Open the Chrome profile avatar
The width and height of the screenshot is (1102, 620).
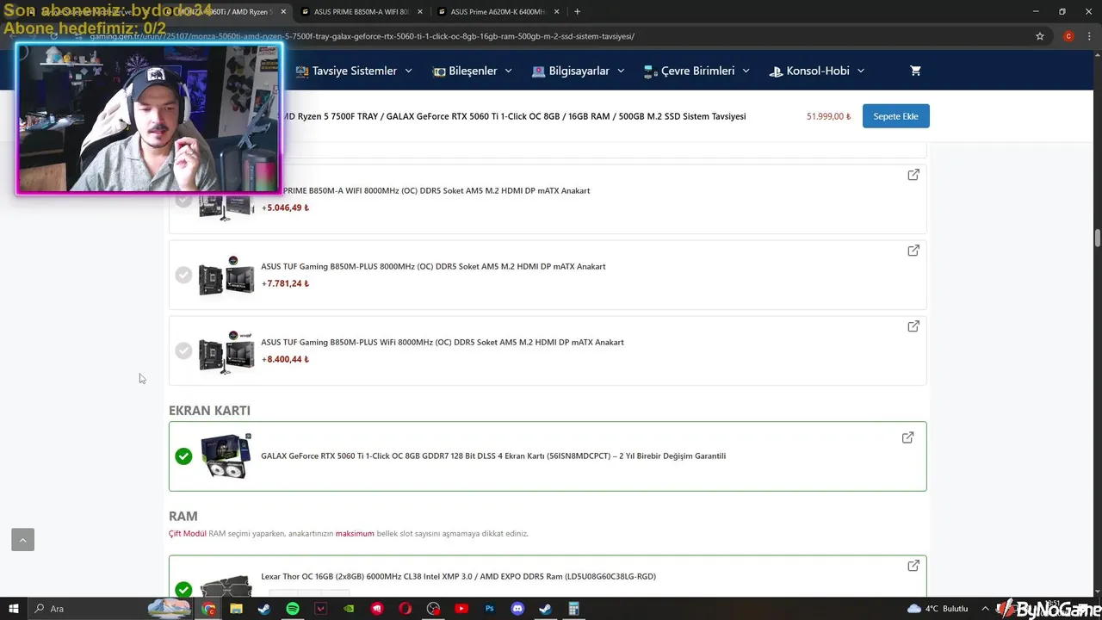point(1068,36)
